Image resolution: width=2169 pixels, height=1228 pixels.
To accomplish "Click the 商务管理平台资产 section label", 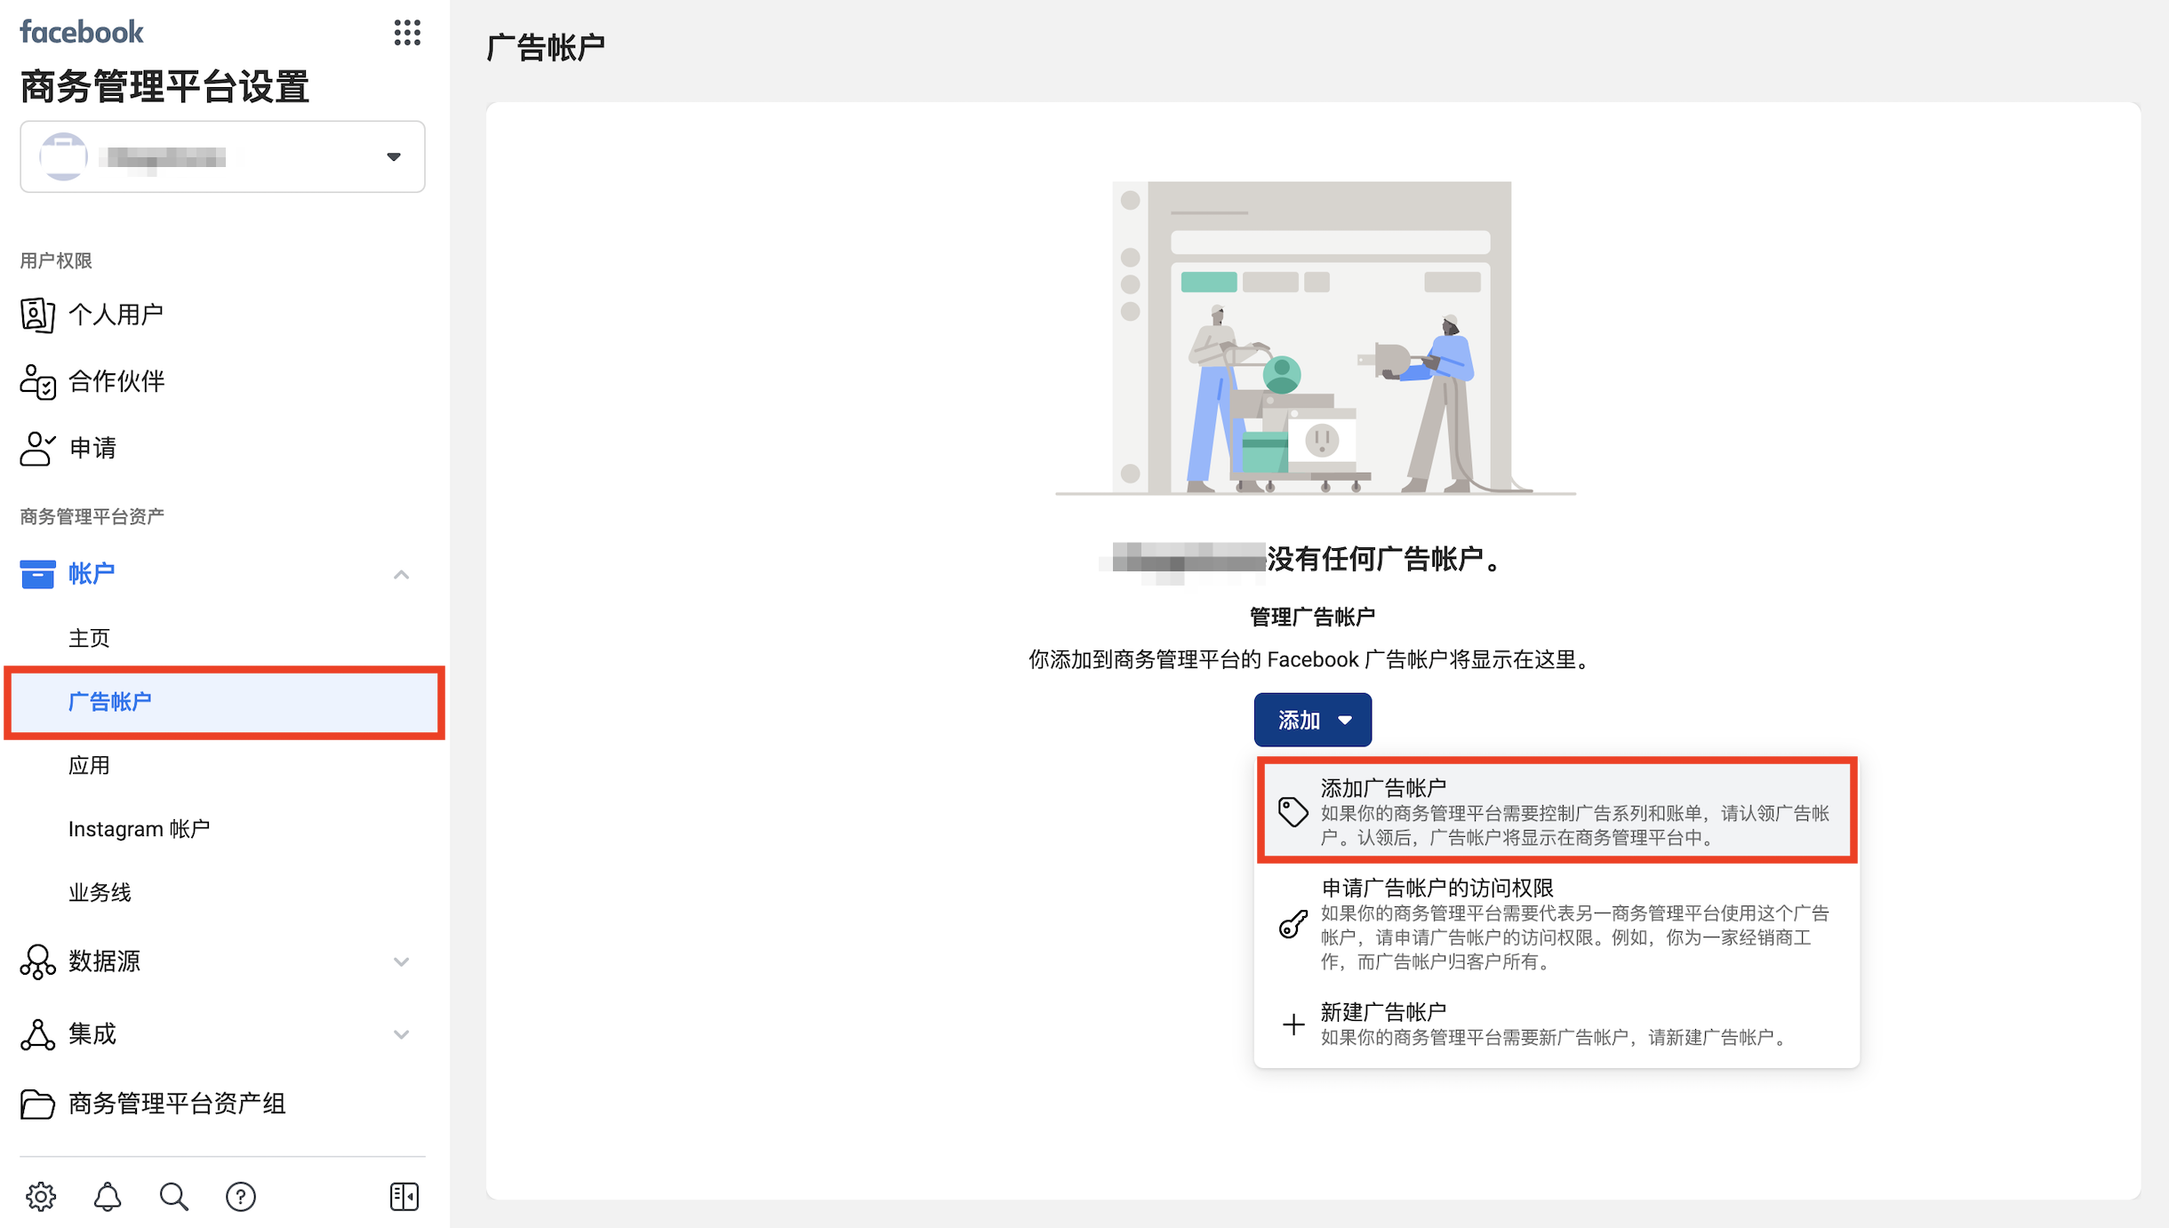I will pos(92,516).
